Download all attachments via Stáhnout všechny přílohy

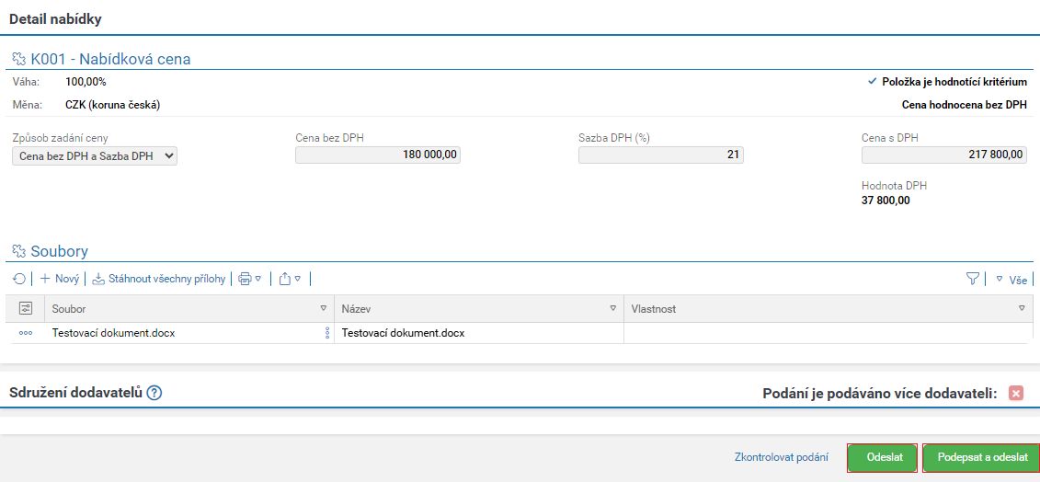(x=158, y=279)
